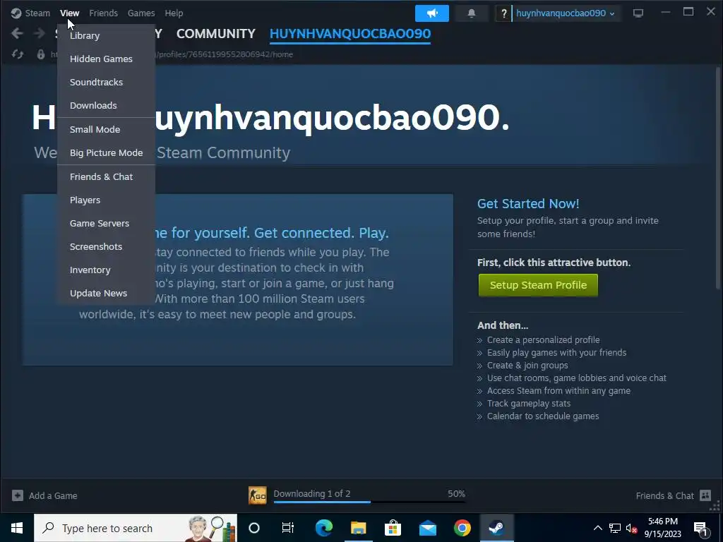The image size is (723, 542).
Task: Click the plus icon beside Add a Game
Action: click(18, 495)
